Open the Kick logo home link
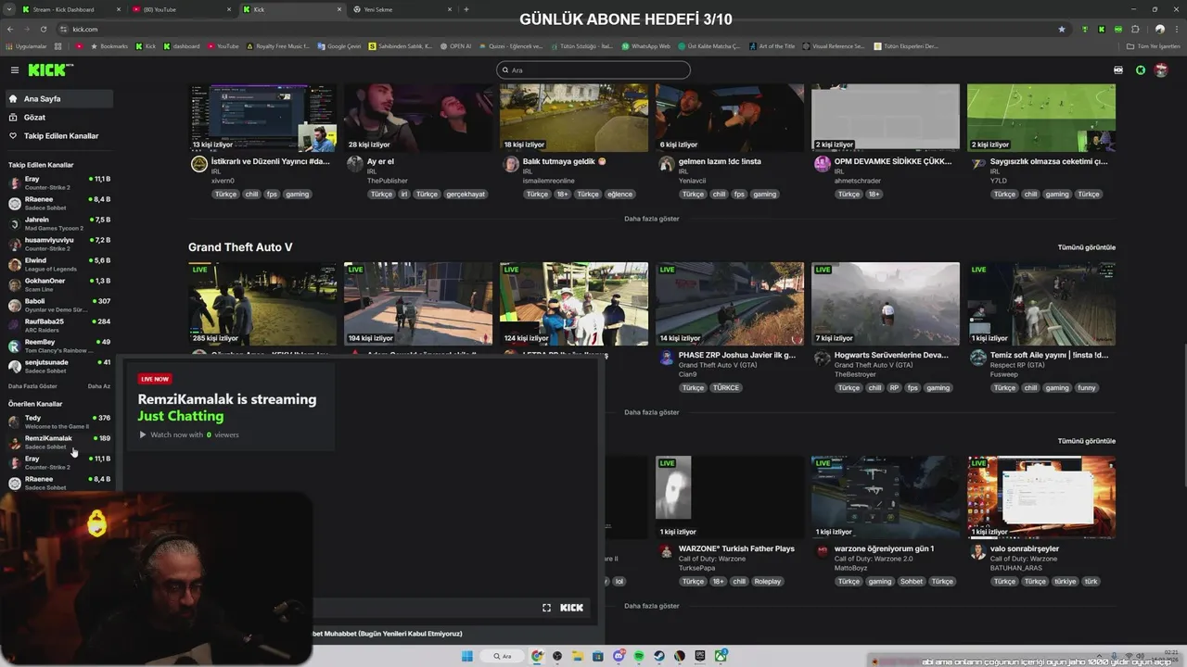 tap(50, 69)
